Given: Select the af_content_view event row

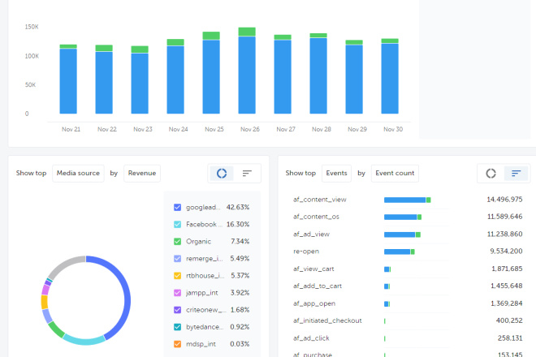Looking at the screenshot, I should tap(408, 200).
